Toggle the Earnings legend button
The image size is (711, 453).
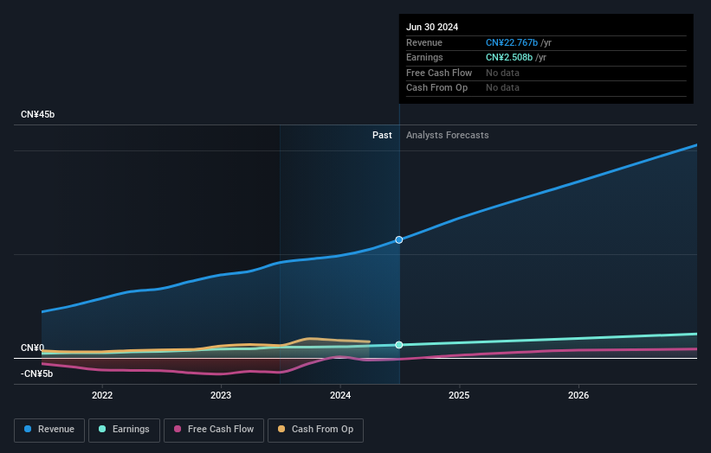point(124,430)
